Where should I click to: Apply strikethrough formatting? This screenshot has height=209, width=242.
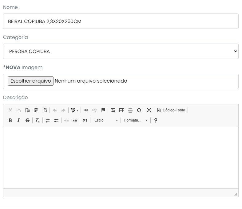click(x=27, y=120)
